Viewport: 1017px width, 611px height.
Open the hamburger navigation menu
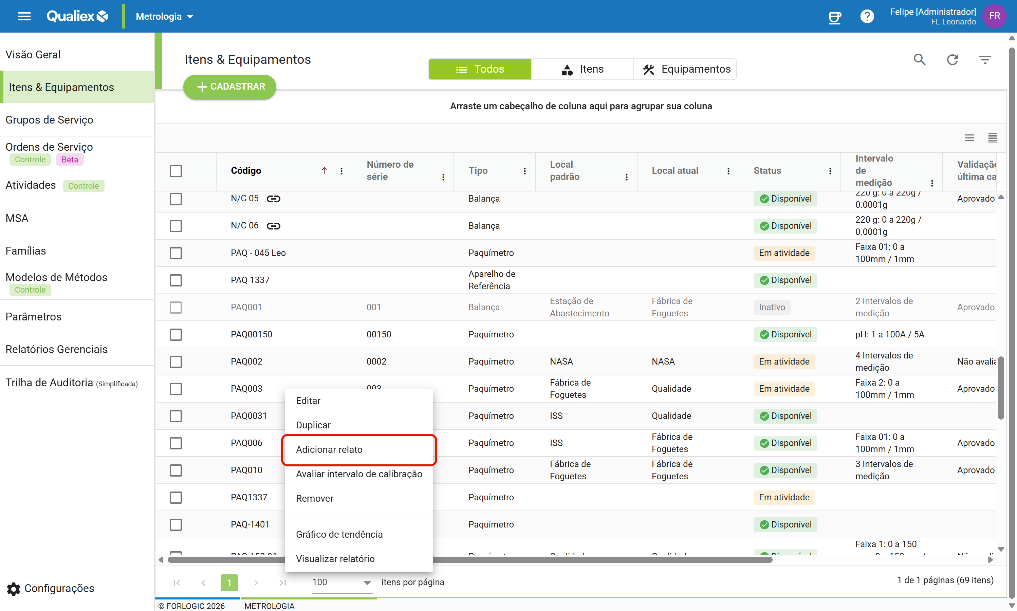pyautogui.click(x=24, y=17)
